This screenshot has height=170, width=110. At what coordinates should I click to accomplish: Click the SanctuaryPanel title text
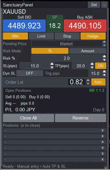(18, 5)
